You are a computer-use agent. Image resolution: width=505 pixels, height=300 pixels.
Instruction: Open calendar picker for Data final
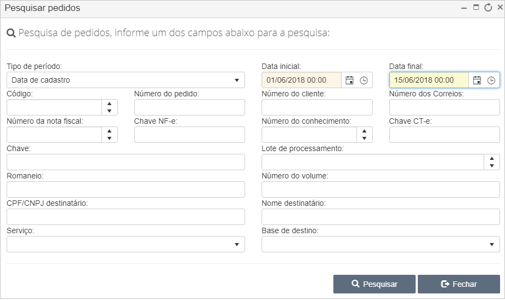pos(477,80)
